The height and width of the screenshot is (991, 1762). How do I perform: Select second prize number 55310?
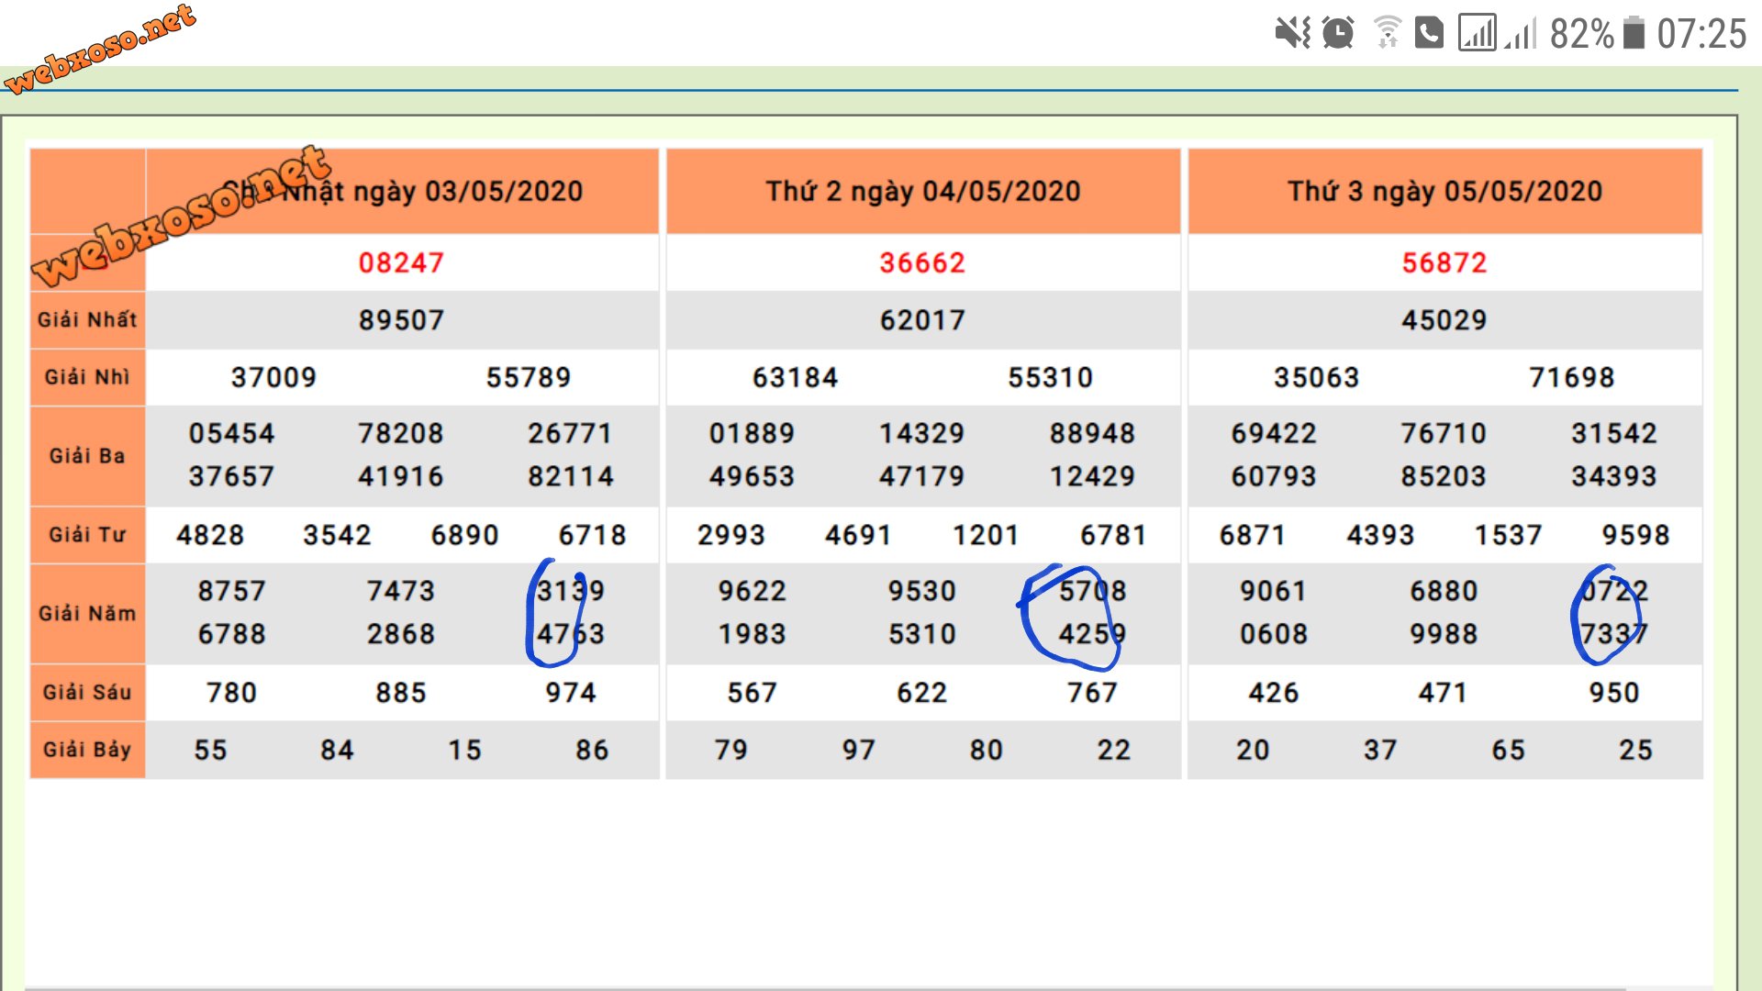coord(1051,377)
